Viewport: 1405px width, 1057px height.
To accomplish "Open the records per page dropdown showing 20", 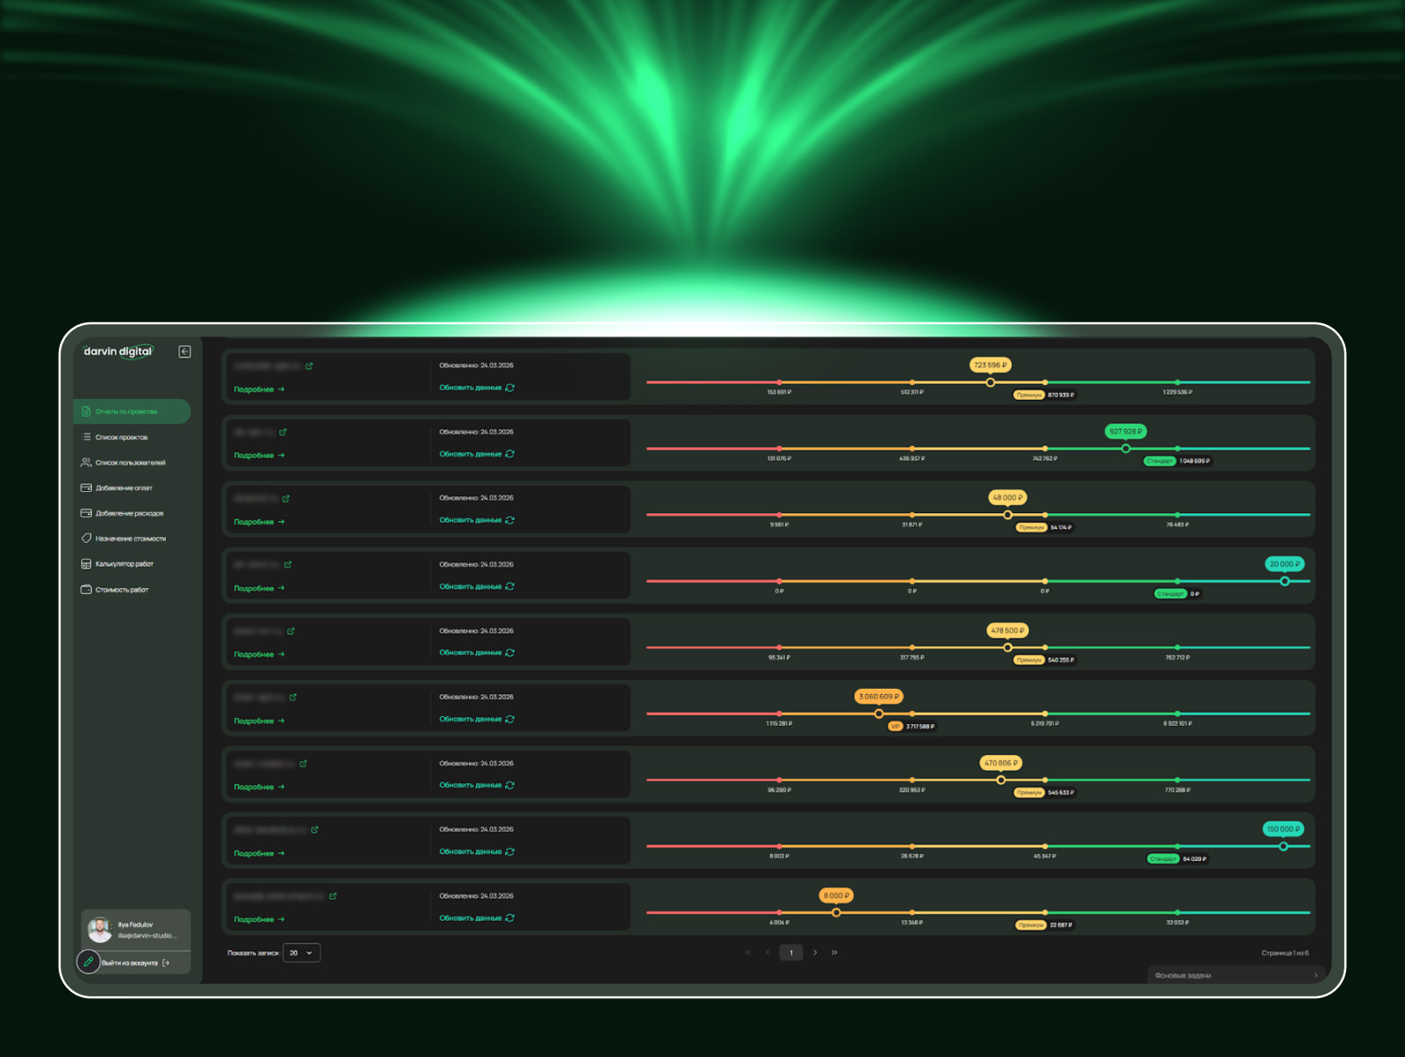I will [x=301, y=953].
